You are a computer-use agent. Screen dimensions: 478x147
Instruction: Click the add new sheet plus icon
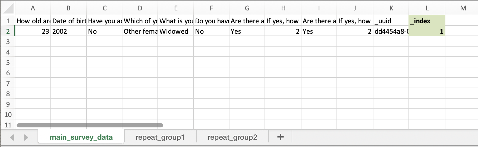pos(280,137)
